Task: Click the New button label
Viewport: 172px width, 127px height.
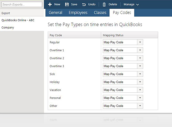Action: coord(57,4)
